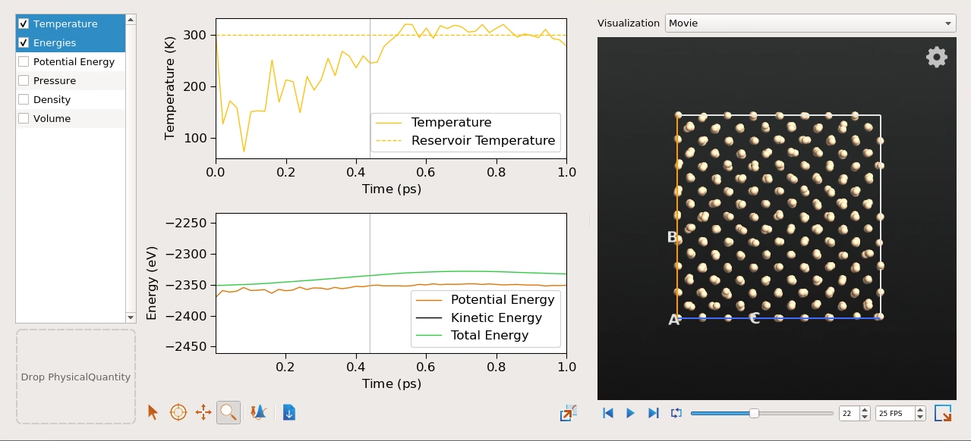971x441 pixels.
Task: Select the Density list row
Action: pyautogui.click(x=71, y=99)
